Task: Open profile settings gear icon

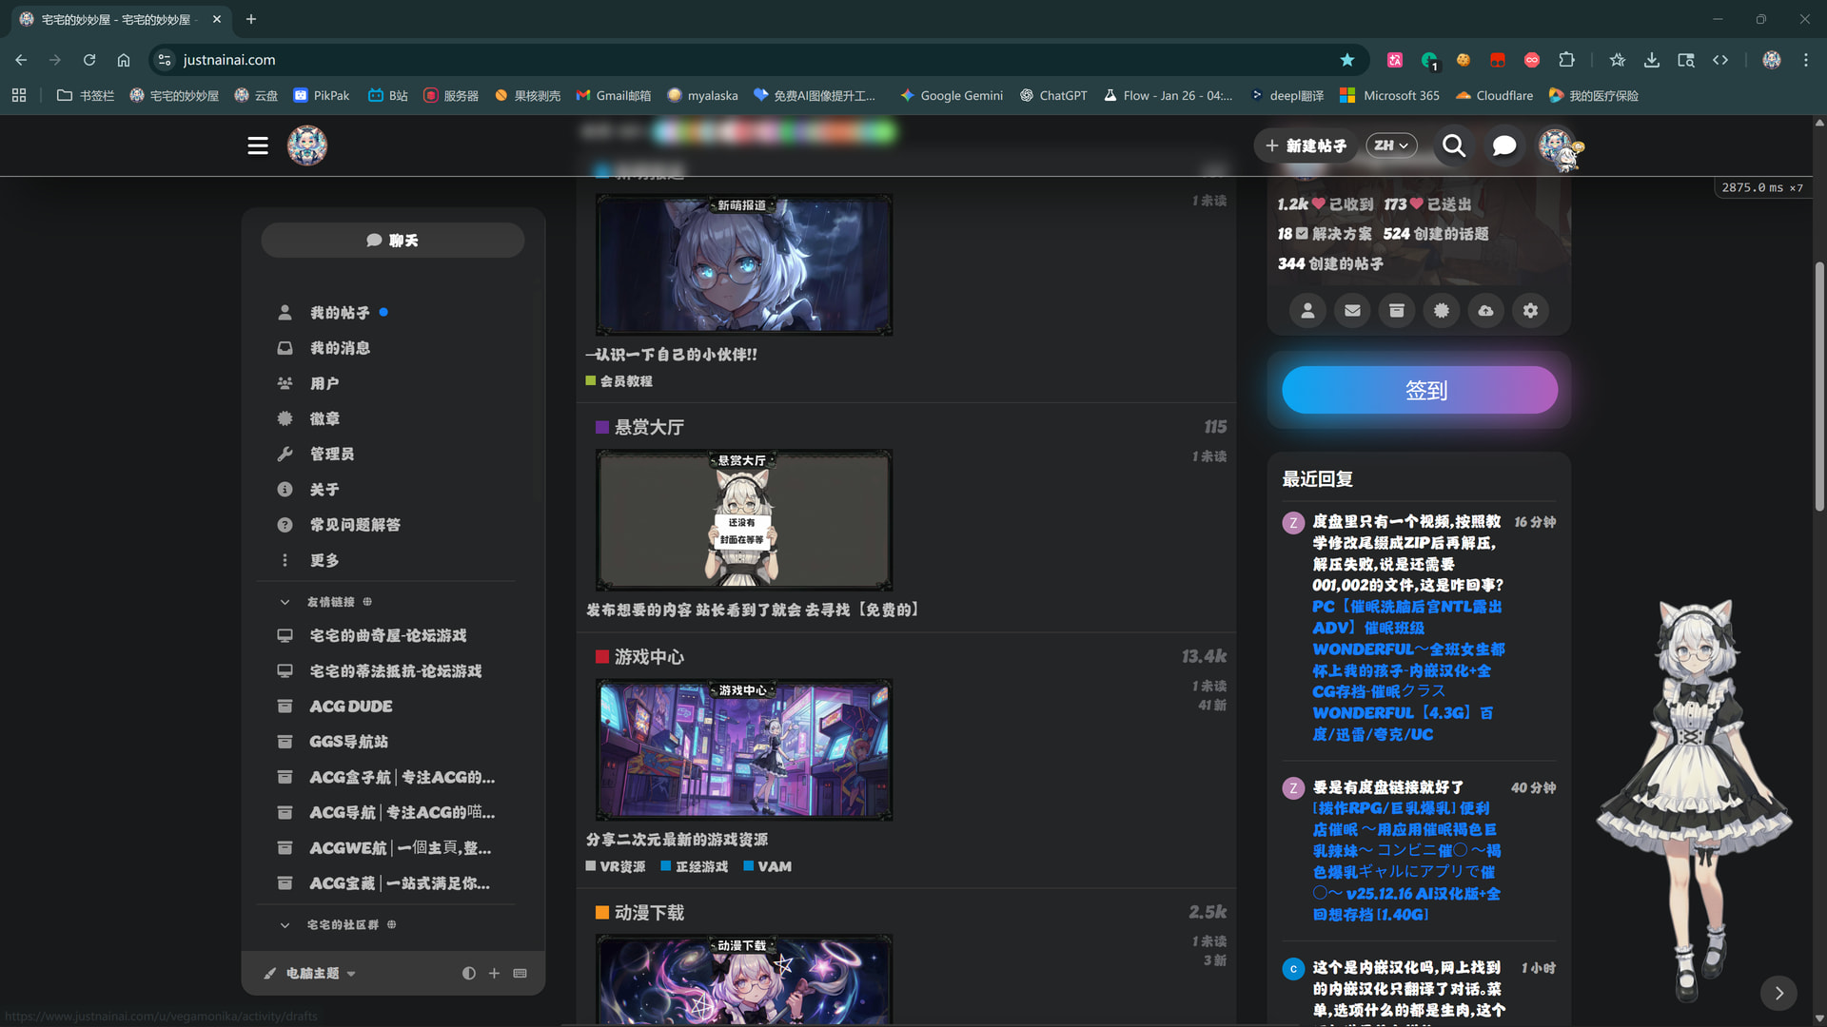Action: [1530, 311]
